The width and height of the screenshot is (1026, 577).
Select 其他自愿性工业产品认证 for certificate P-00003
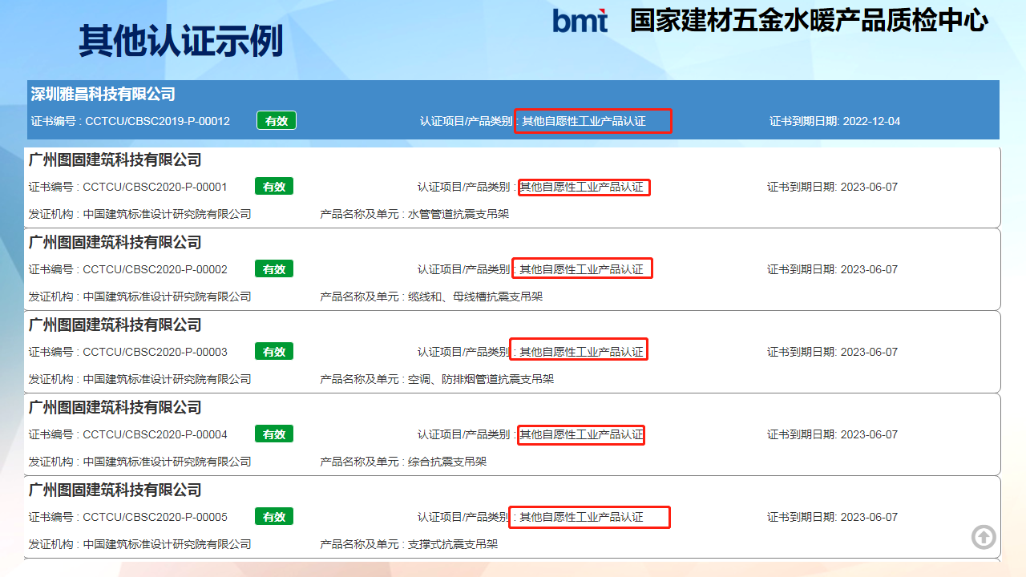581,352
